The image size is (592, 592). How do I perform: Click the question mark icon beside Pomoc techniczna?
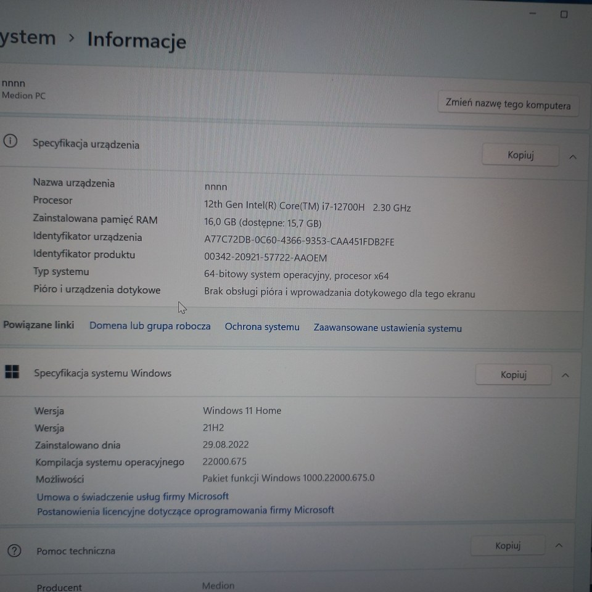tap(14, 551)
